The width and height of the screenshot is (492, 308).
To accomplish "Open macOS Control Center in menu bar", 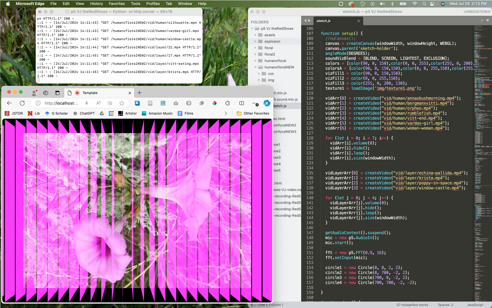I will coord(432,4).
